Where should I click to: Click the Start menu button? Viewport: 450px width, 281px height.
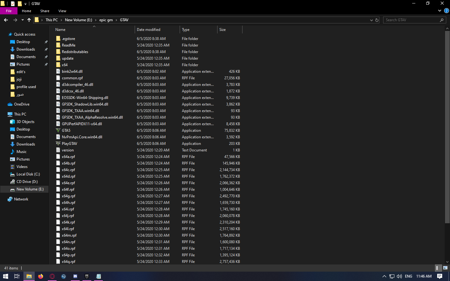coord(6,276)
